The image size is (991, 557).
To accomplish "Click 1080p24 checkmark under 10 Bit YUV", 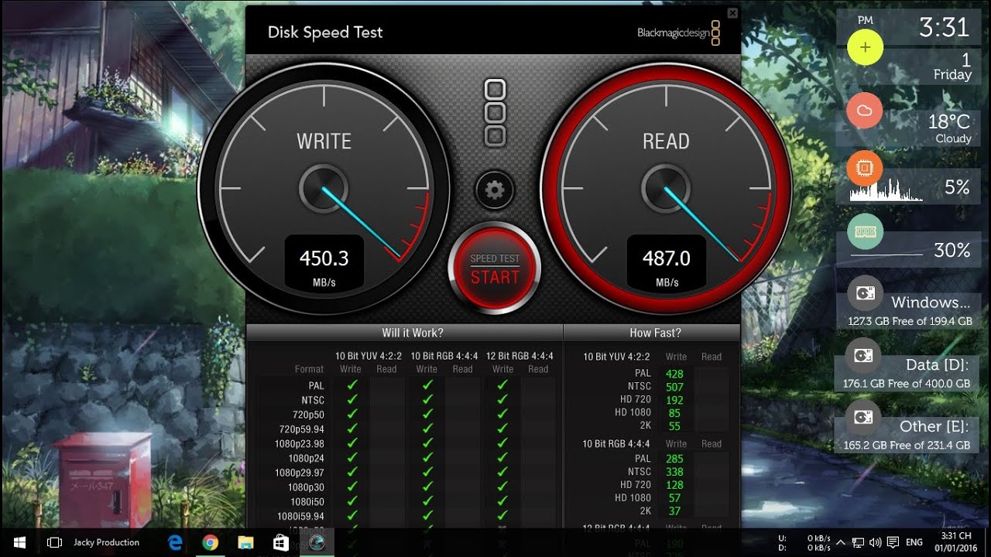I will coord(351,458).
